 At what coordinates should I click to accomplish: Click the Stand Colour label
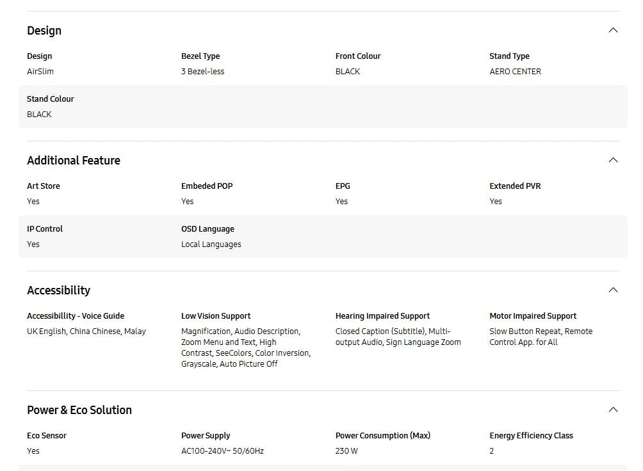click(51, 99)
